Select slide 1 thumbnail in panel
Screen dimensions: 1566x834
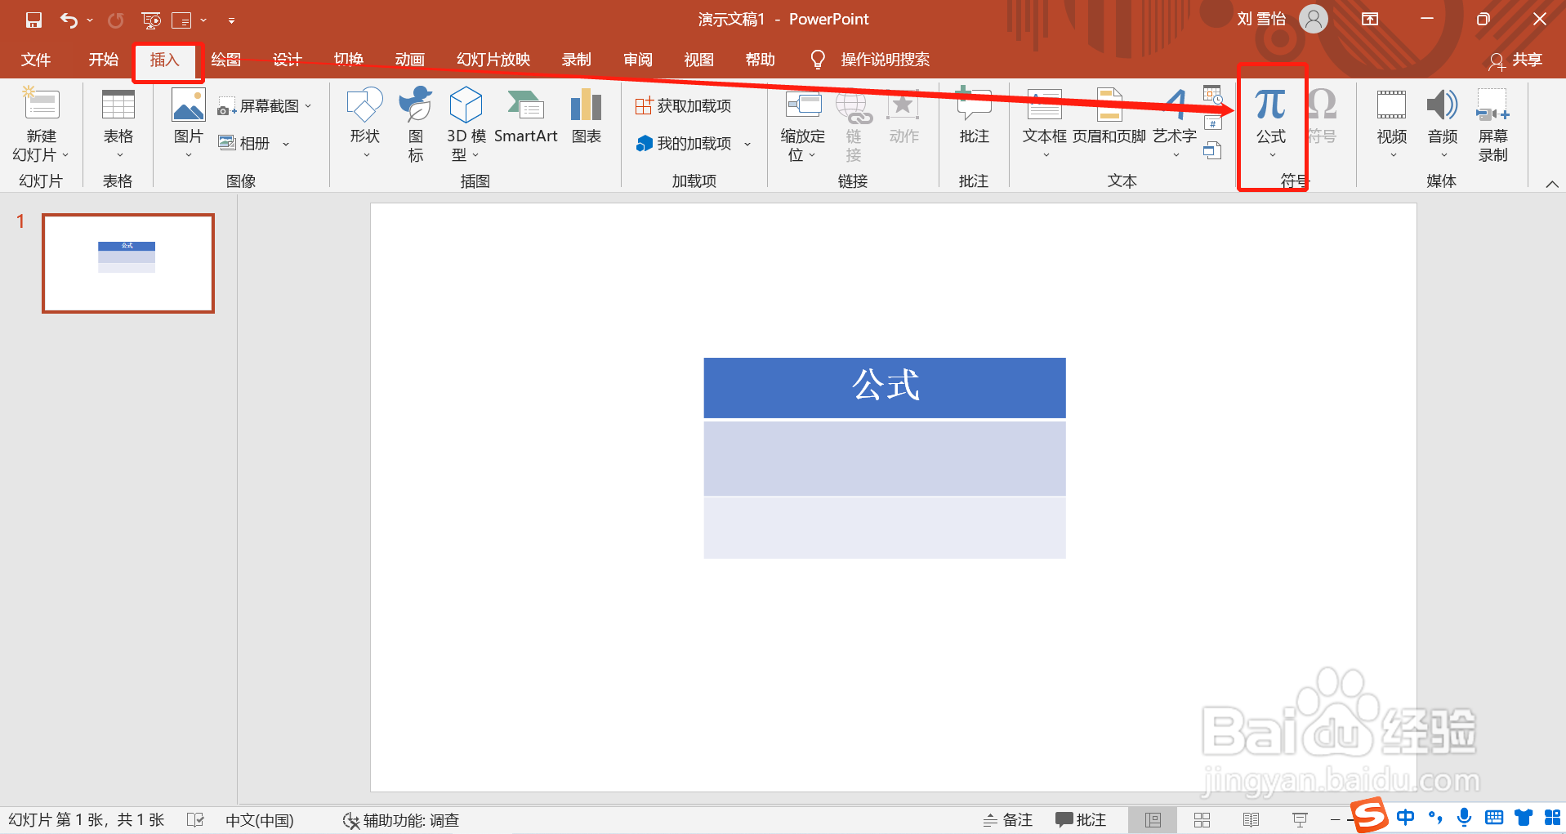(128, 263)
